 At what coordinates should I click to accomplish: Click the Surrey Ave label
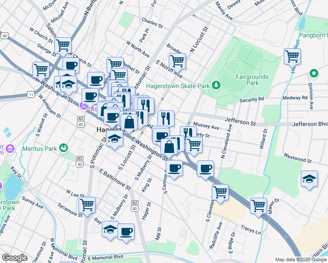click(32, 203)
